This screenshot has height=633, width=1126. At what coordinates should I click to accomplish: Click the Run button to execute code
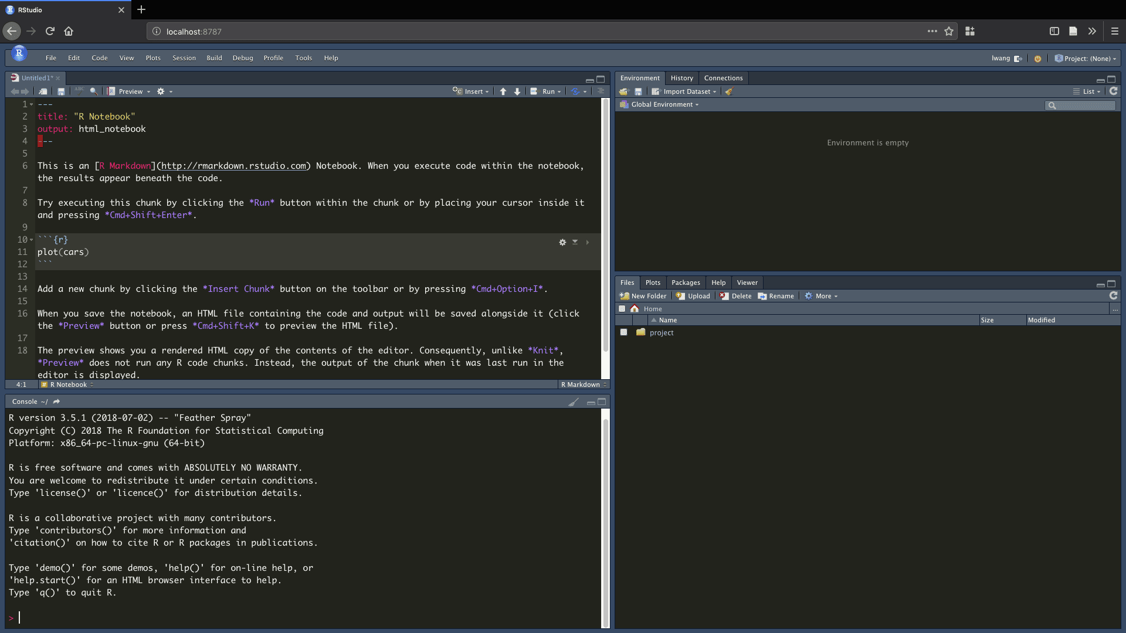click(x=549, y=91)
